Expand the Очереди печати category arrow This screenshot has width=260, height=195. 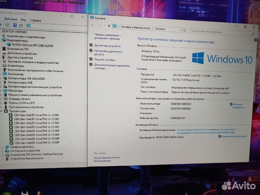pyautogui.click(x=1, y=99)
